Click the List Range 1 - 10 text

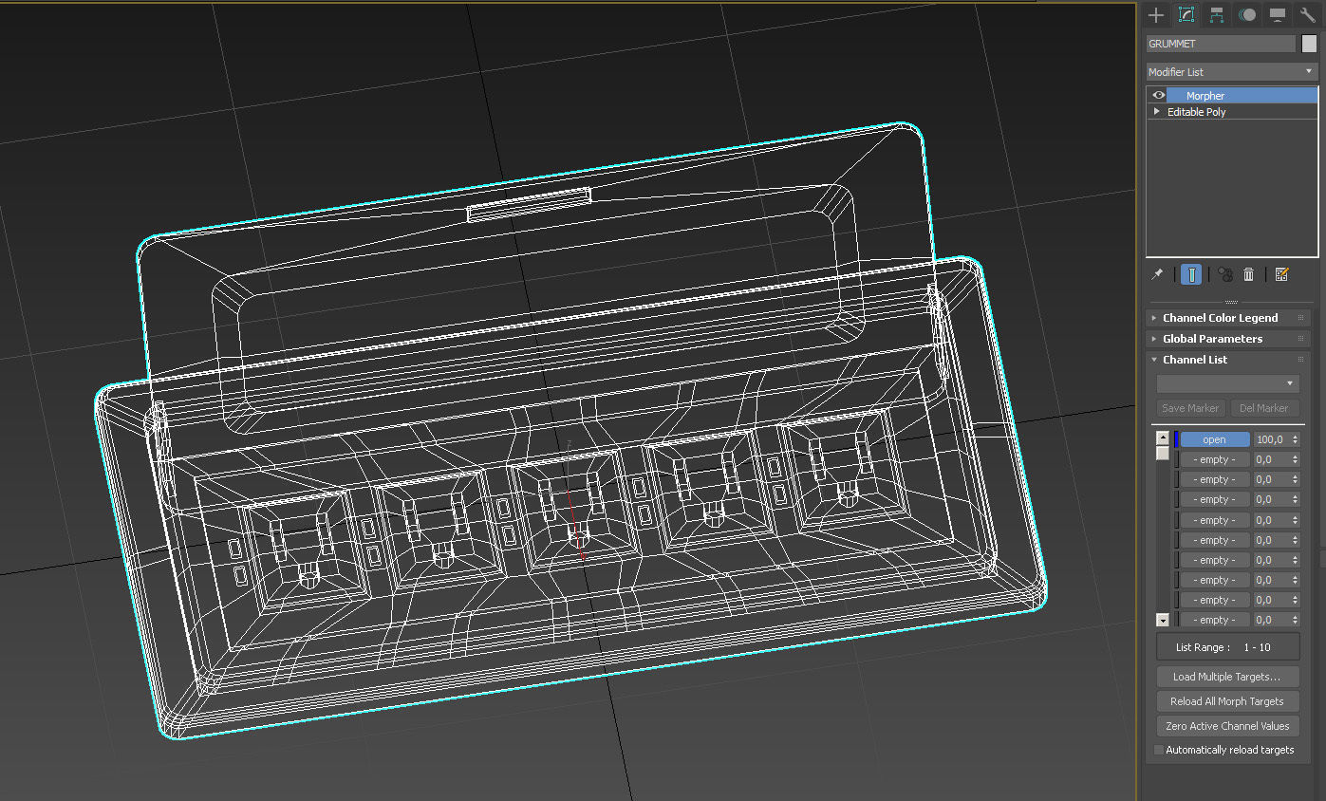[1223, 647]
